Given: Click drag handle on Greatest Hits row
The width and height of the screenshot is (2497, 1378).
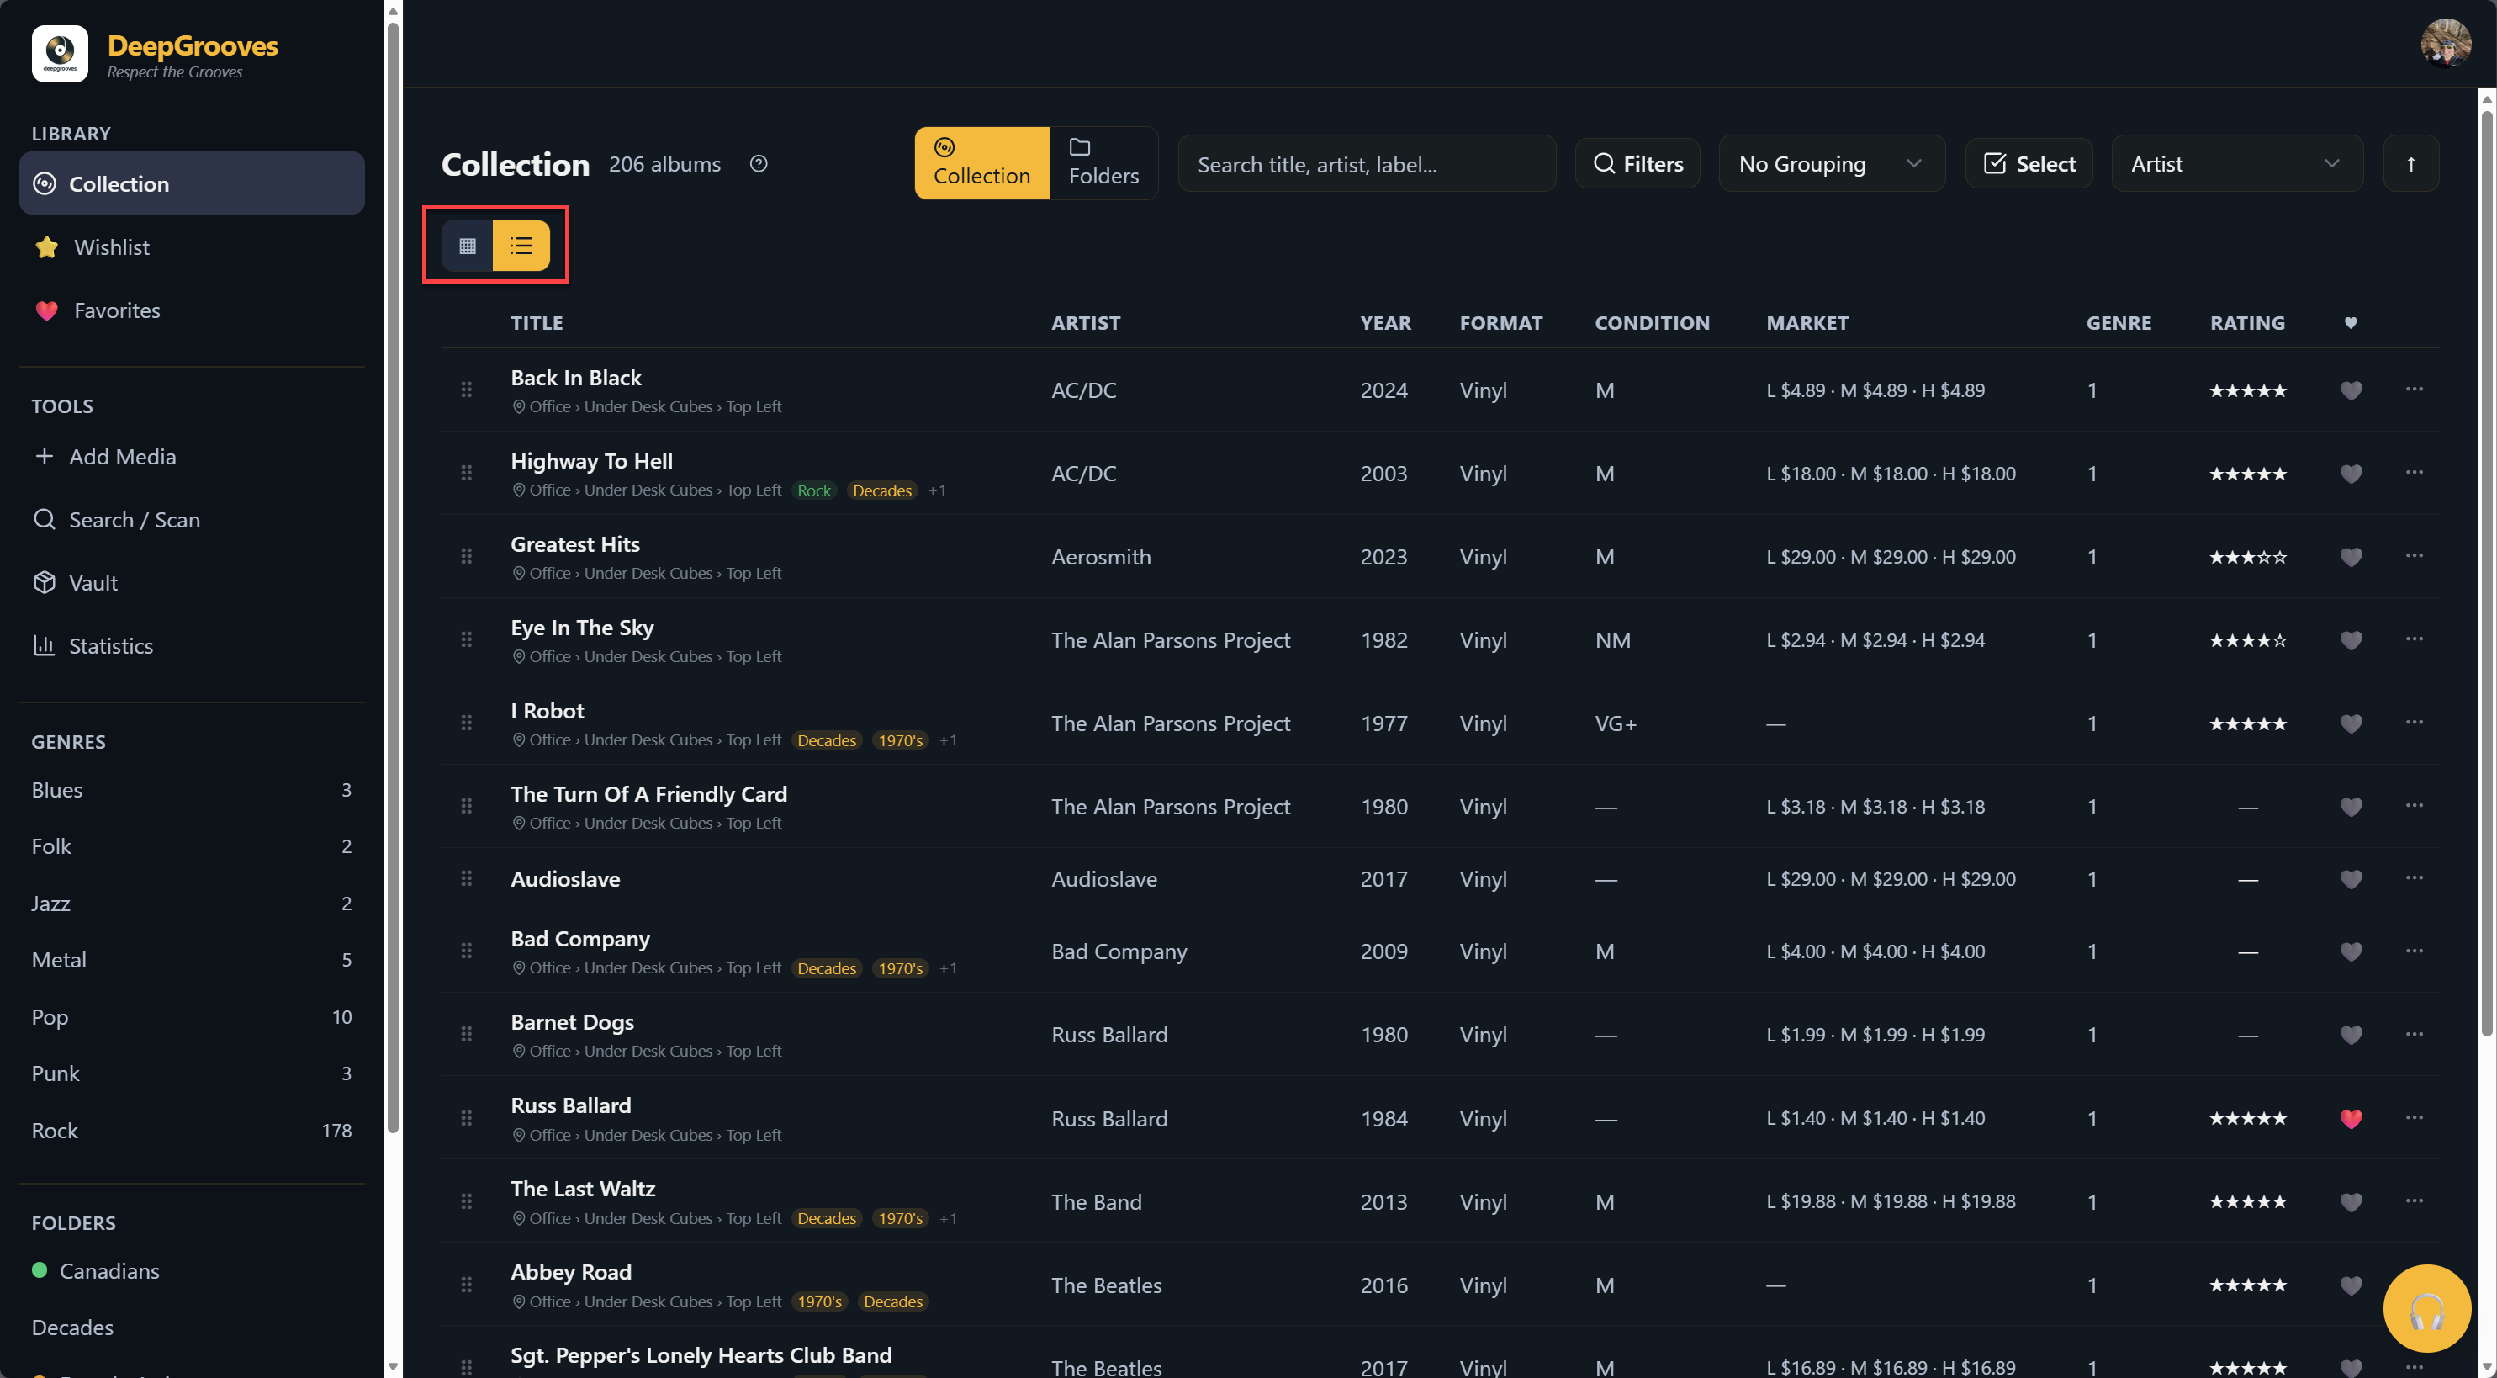Looking at the screenshot, I should tap(466, 556).
